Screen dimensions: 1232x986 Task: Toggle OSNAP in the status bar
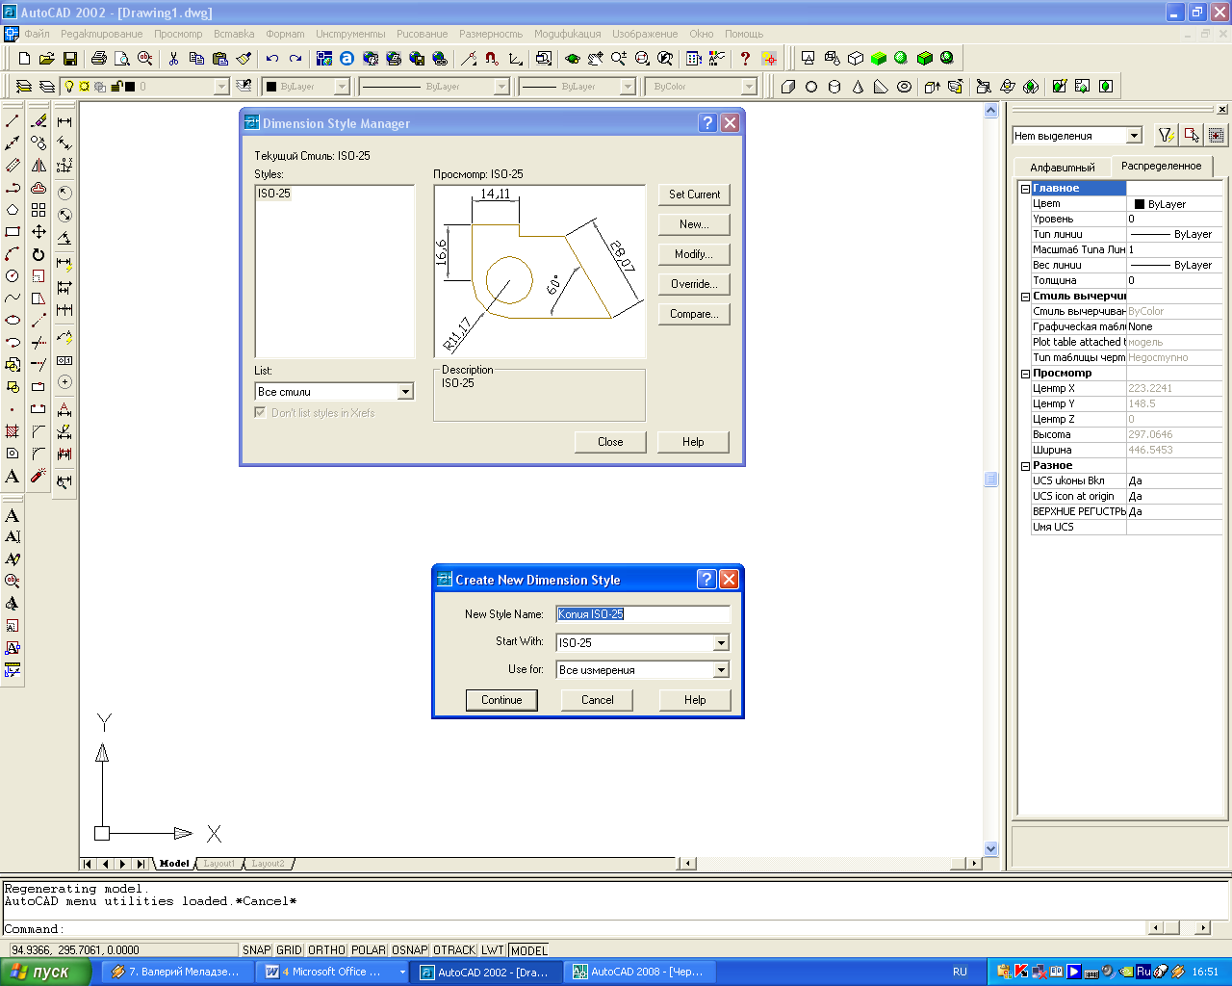(x=410, y=950)
